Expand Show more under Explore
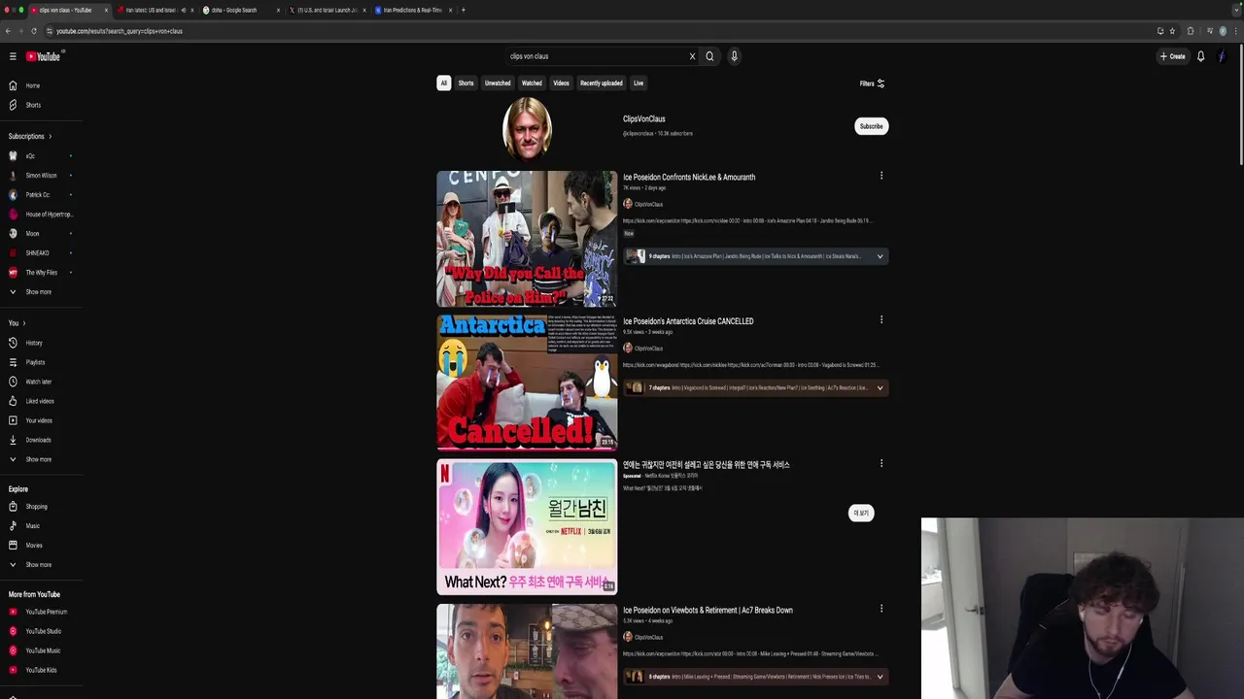Viewport: 1244px width, 699px height. [x=38, y=565]
